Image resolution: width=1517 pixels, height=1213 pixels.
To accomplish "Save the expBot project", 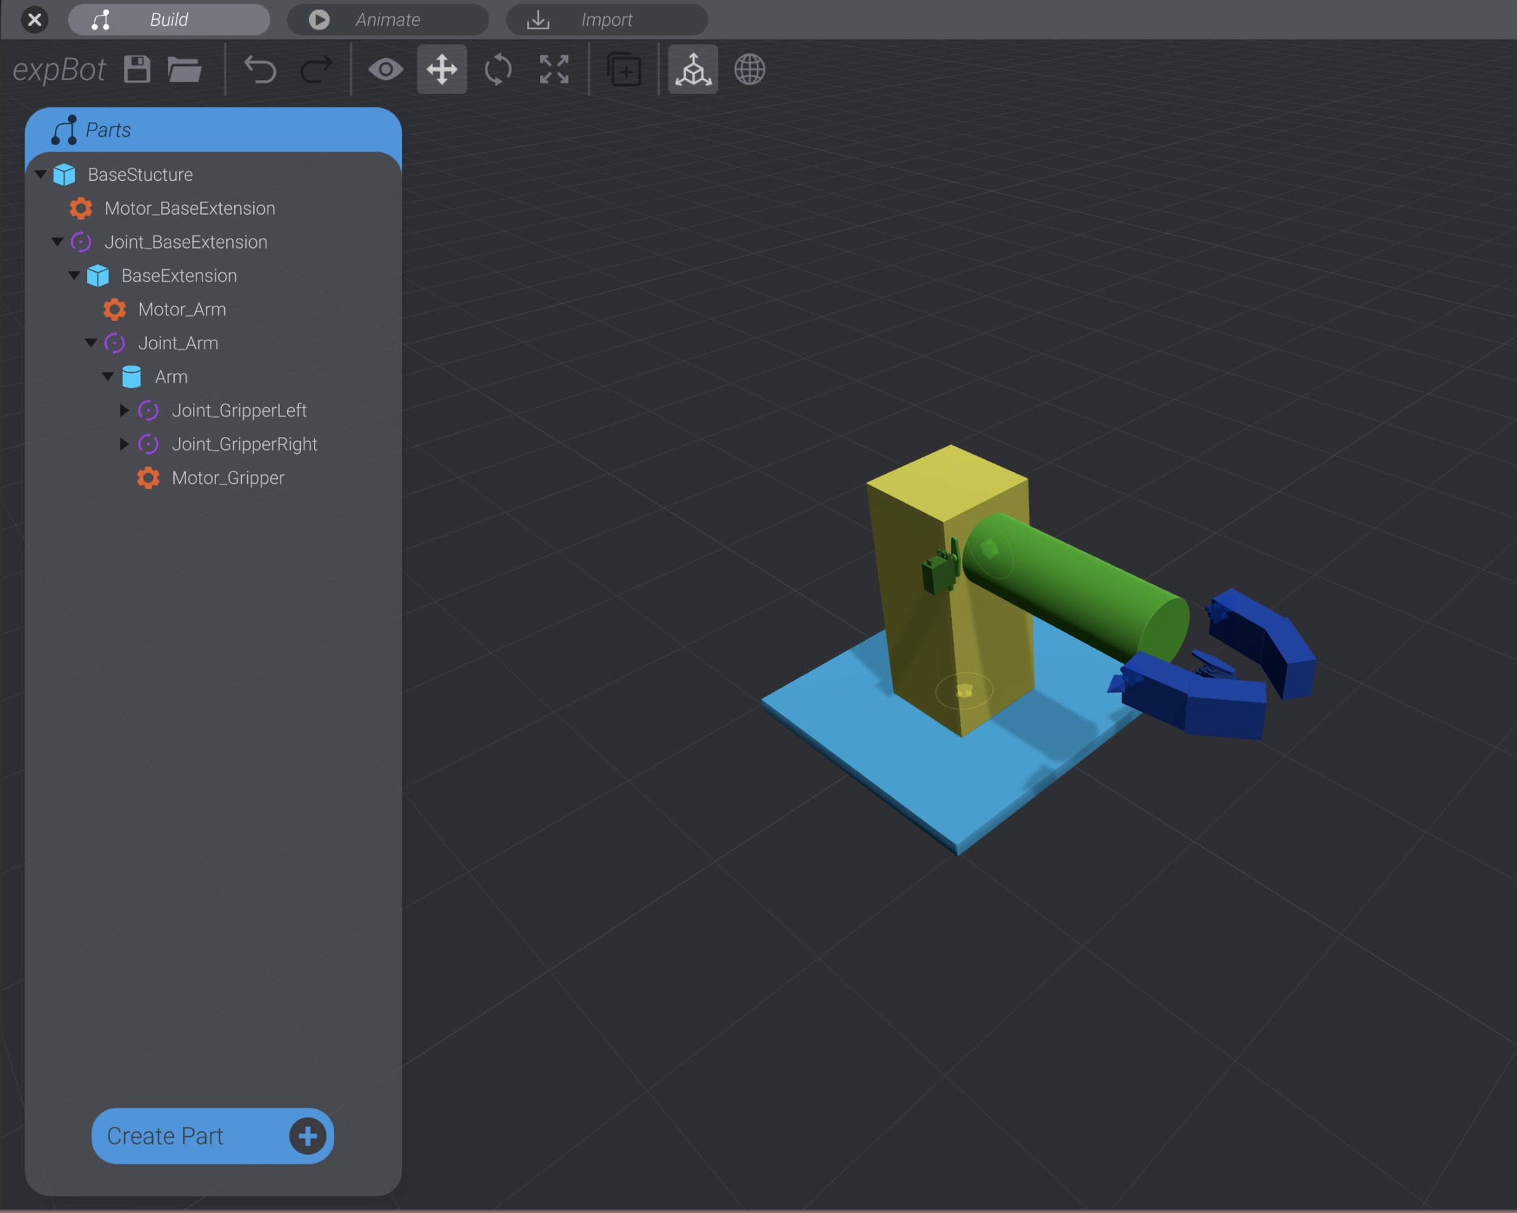I will coord(138,69).
